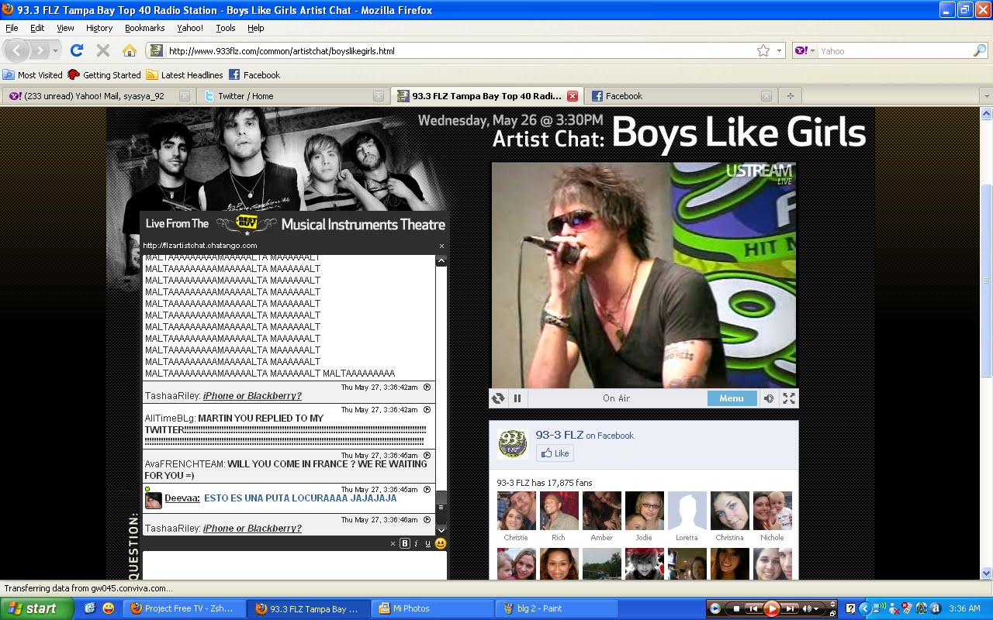993x620 pixels.
Task: Switch to the Yahoo! Mail tab
Action: [99, 96]
